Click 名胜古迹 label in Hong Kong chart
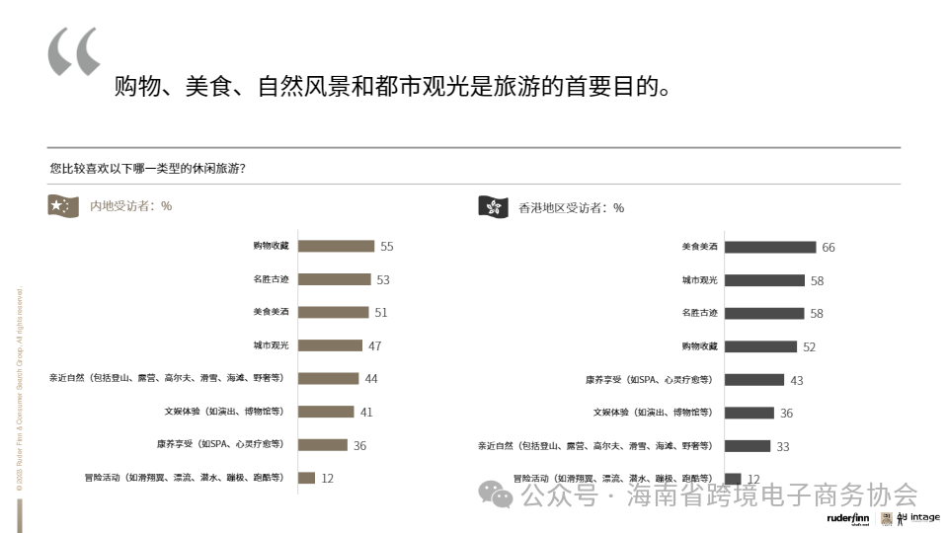 click(x=699, y=313)
